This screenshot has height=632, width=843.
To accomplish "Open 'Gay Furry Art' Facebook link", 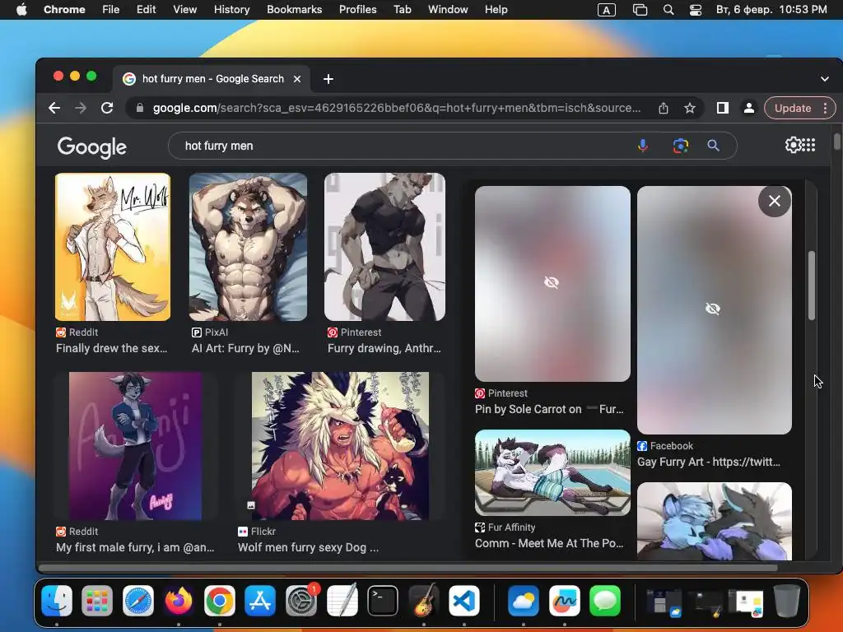I will (x=708, y=462).
